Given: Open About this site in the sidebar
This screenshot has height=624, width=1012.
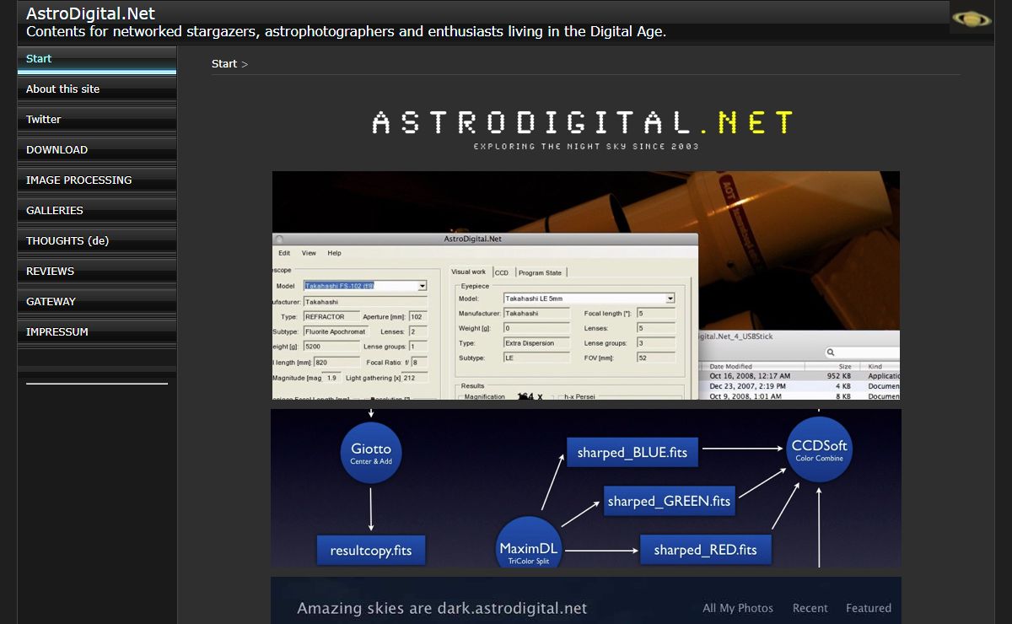Looking at the screenshot, I should [97, 89].
